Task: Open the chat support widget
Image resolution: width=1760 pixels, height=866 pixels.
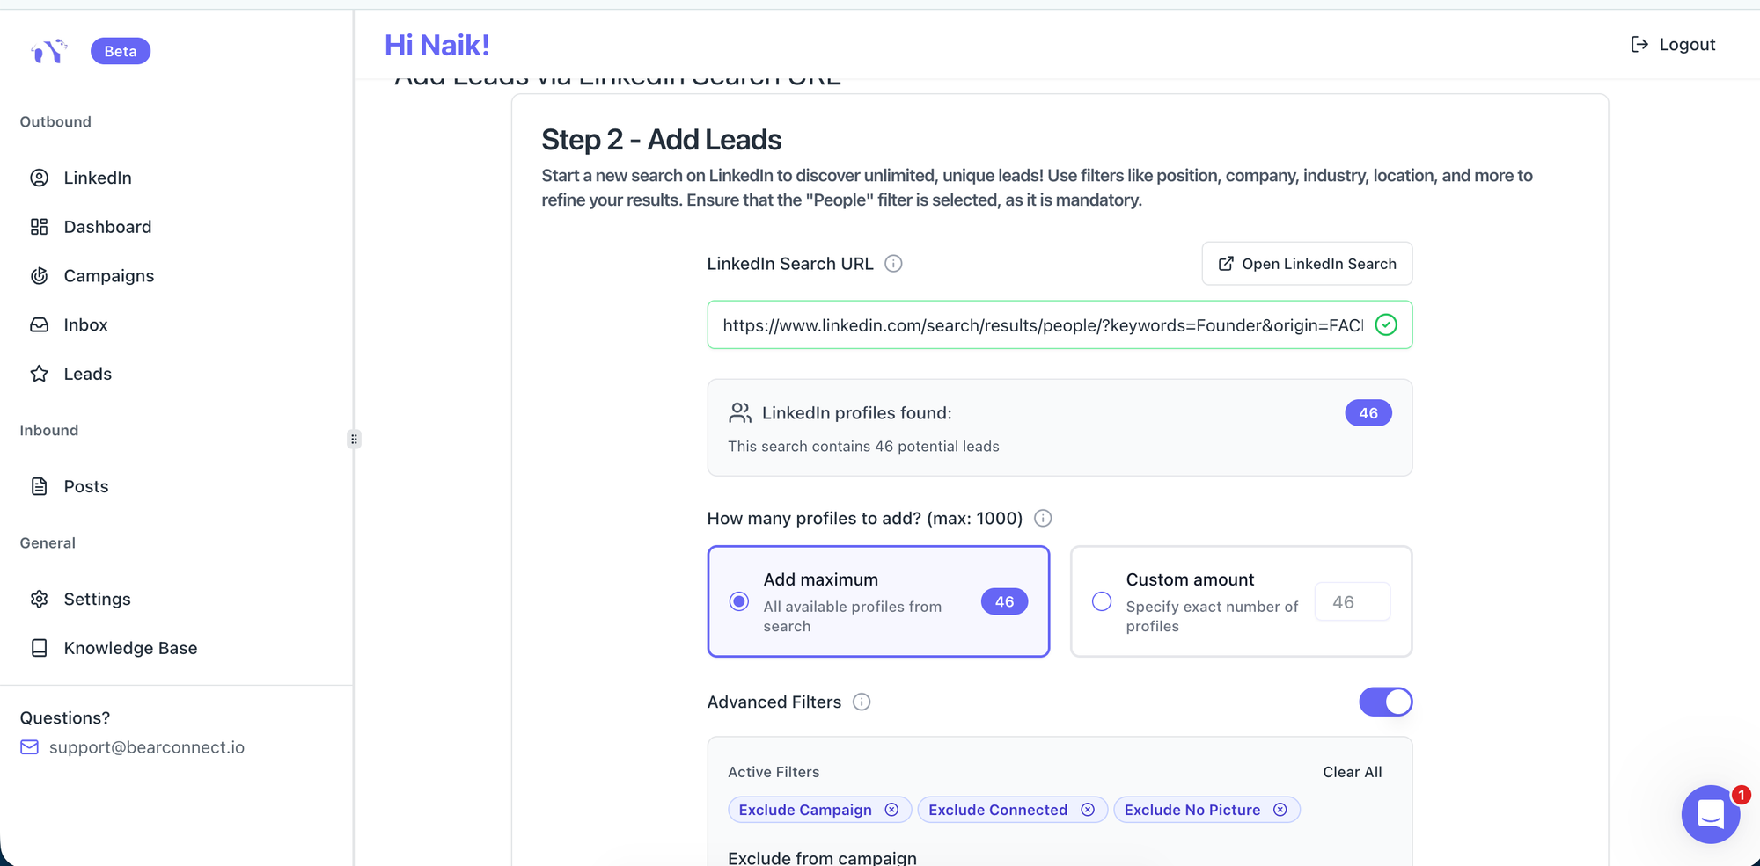Action: click(x=1710, y=814)
